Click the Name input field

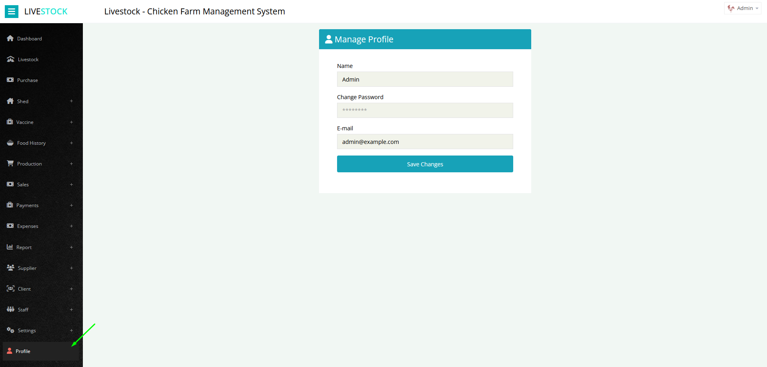(425, 79)
